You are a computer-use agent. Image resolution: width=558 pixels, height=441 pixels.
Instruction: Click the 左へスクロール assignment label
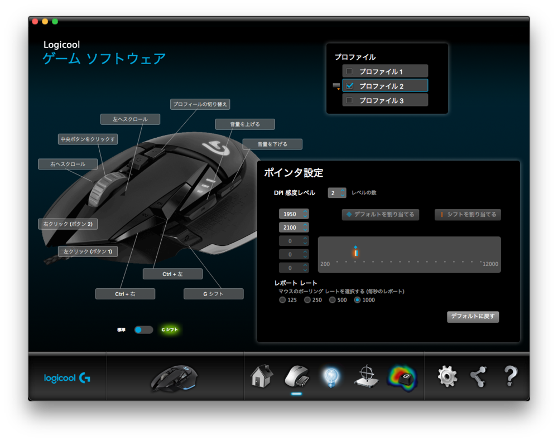pos(130,119)
